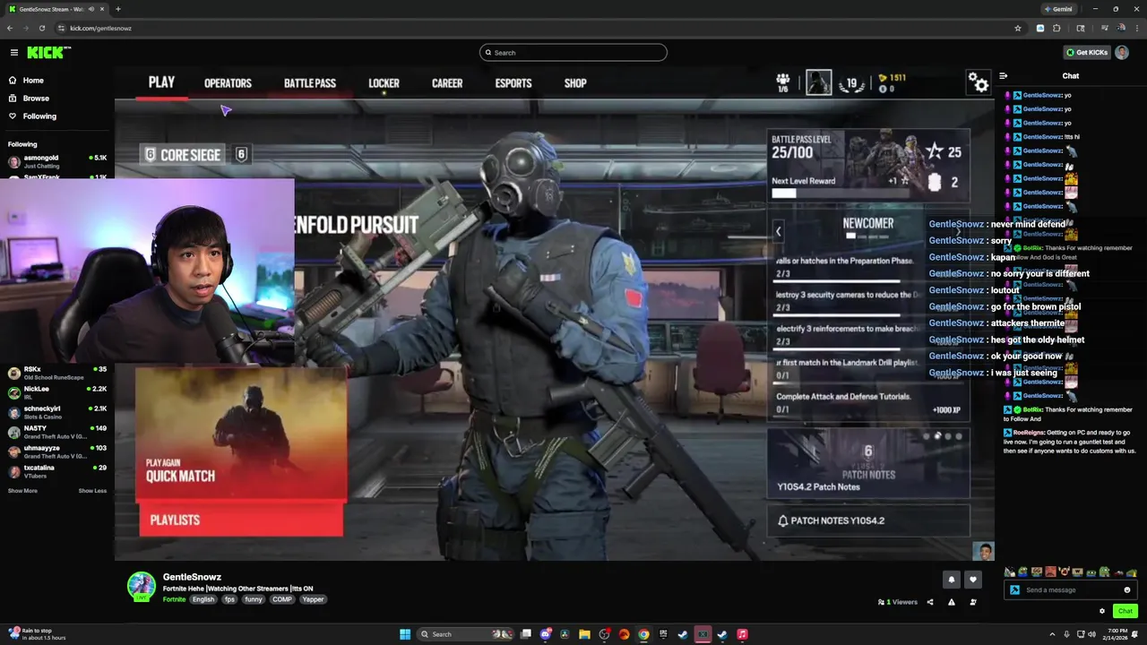This screenshot has height=645, width=1147.
Task: Click the level 19 laurel badge
Action: point(851,83)
